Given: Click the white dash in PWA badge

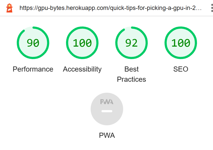Looking at the screenshot, I should click(107, 111).
